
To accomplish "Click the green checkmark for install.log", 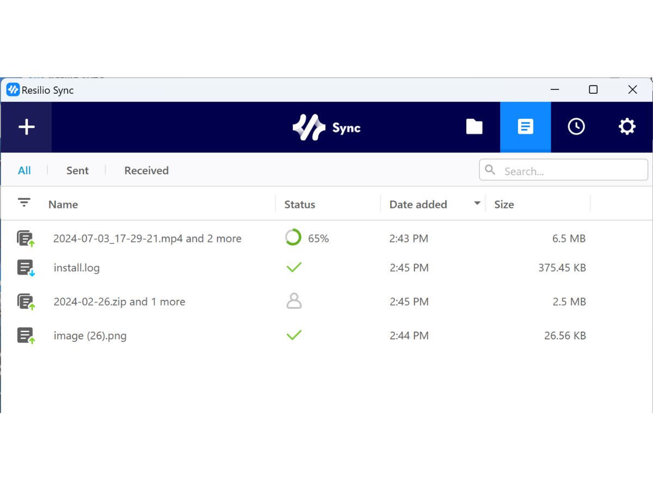I will (x=294, y=267).
